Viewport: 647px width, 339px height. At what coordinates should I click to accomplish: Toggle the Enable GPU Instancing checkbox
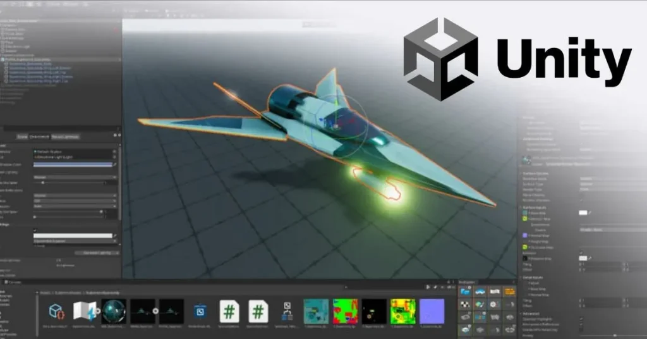click(581, 330)
